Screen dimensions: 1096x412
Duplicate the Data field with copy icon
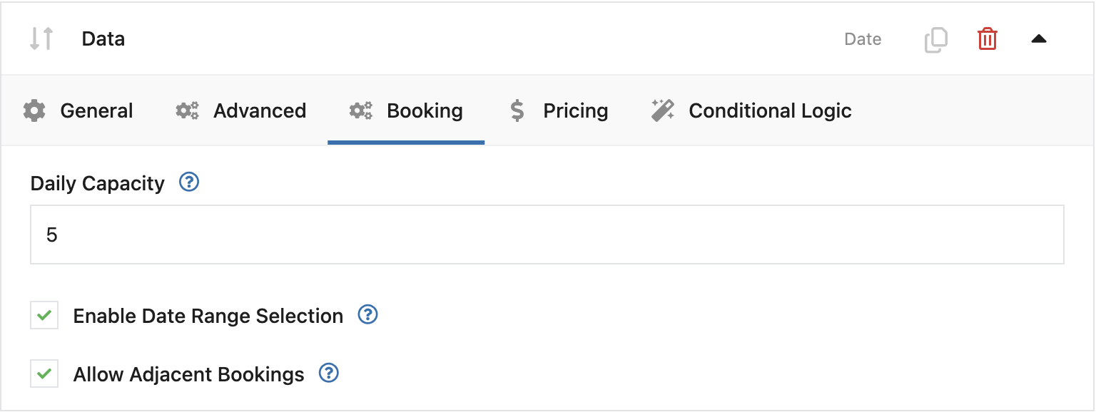935,39
